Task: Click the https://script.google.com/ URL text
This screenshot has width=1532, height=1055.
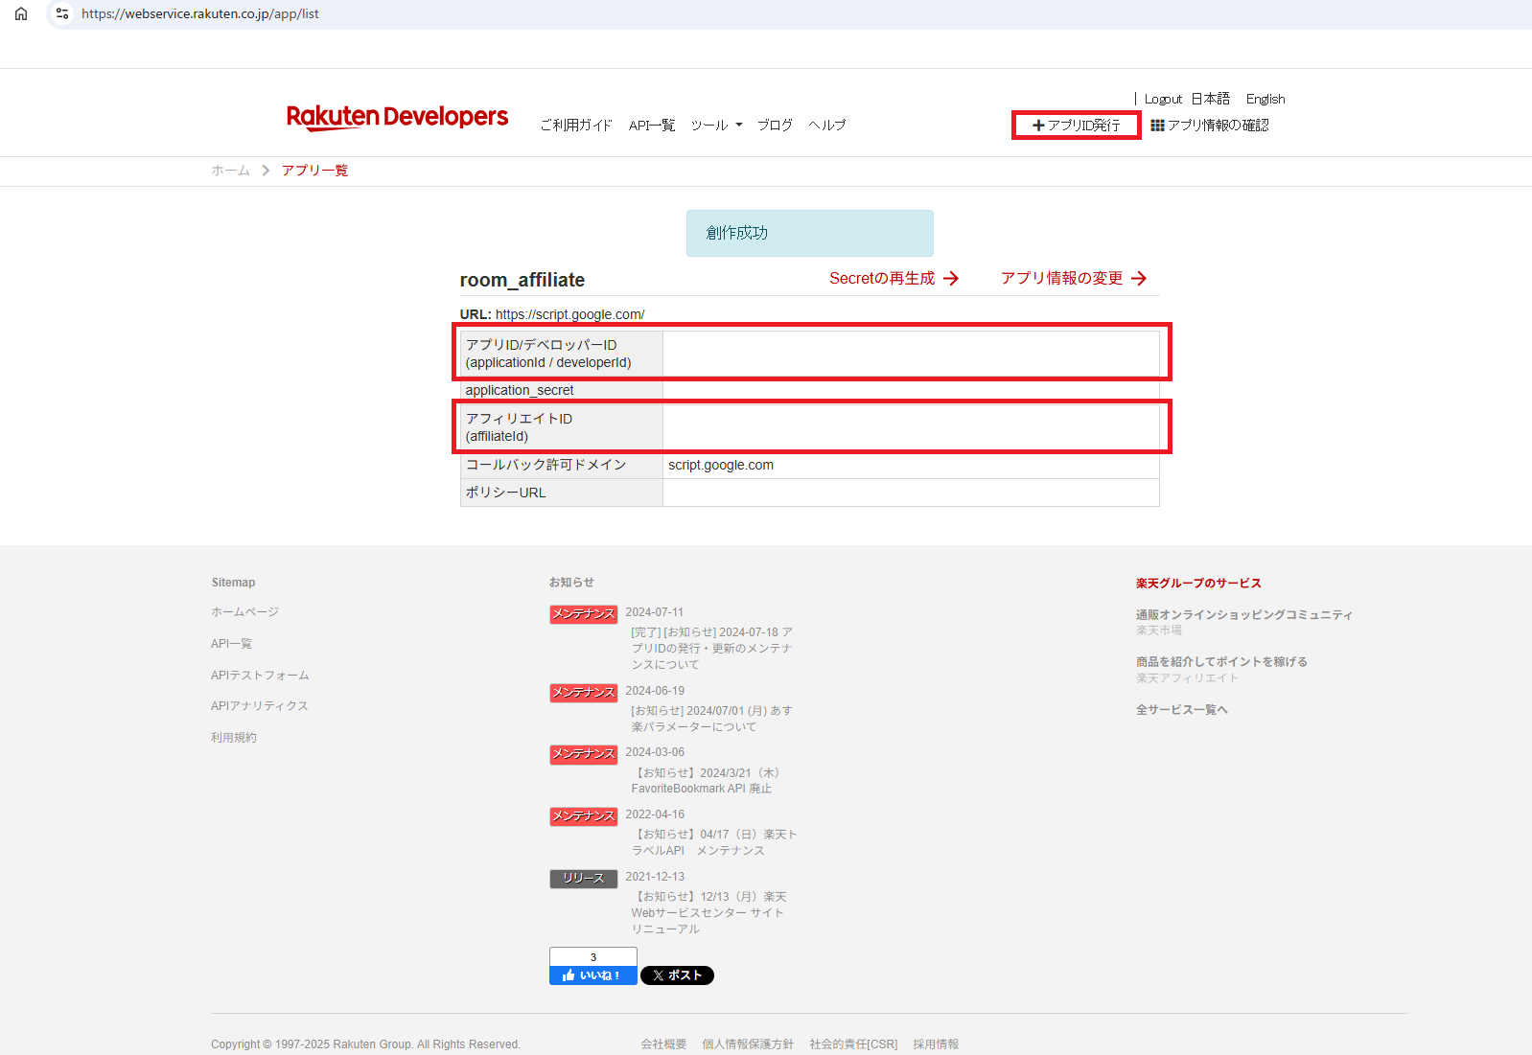Action: (569, 314)
